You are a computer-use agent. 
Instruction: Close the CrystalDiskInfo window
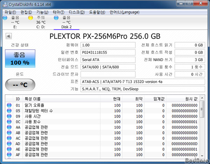(x=201, y=3)
